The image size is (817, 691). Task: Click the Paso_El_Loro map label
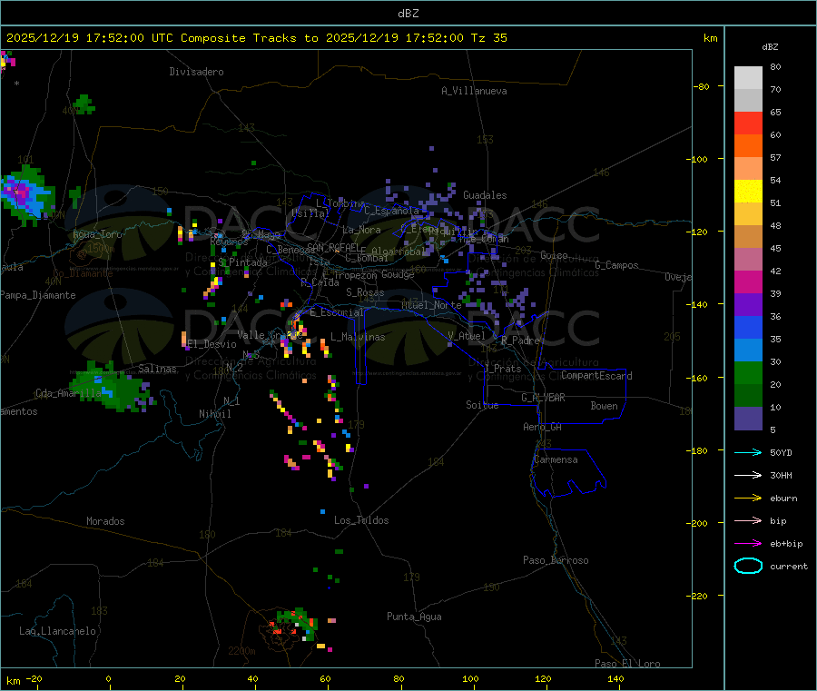(627, 664)
